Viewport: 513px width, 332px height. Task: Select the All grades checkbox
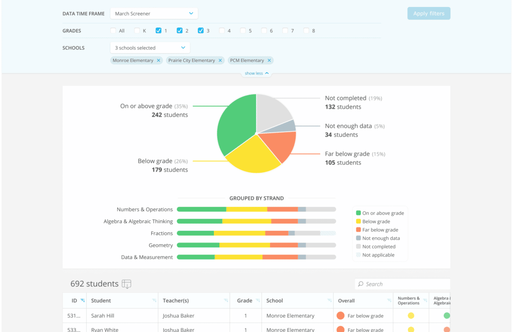(x=113, y=31)
